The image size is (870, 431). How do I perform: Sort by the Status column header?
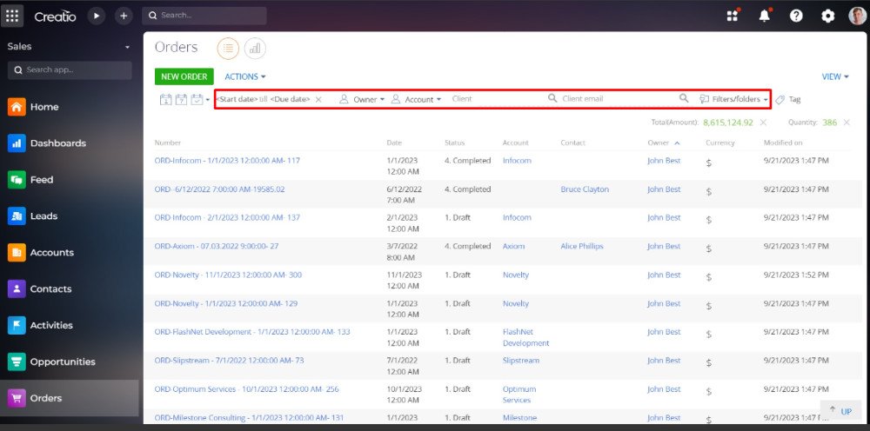click(x=454, y=143)
